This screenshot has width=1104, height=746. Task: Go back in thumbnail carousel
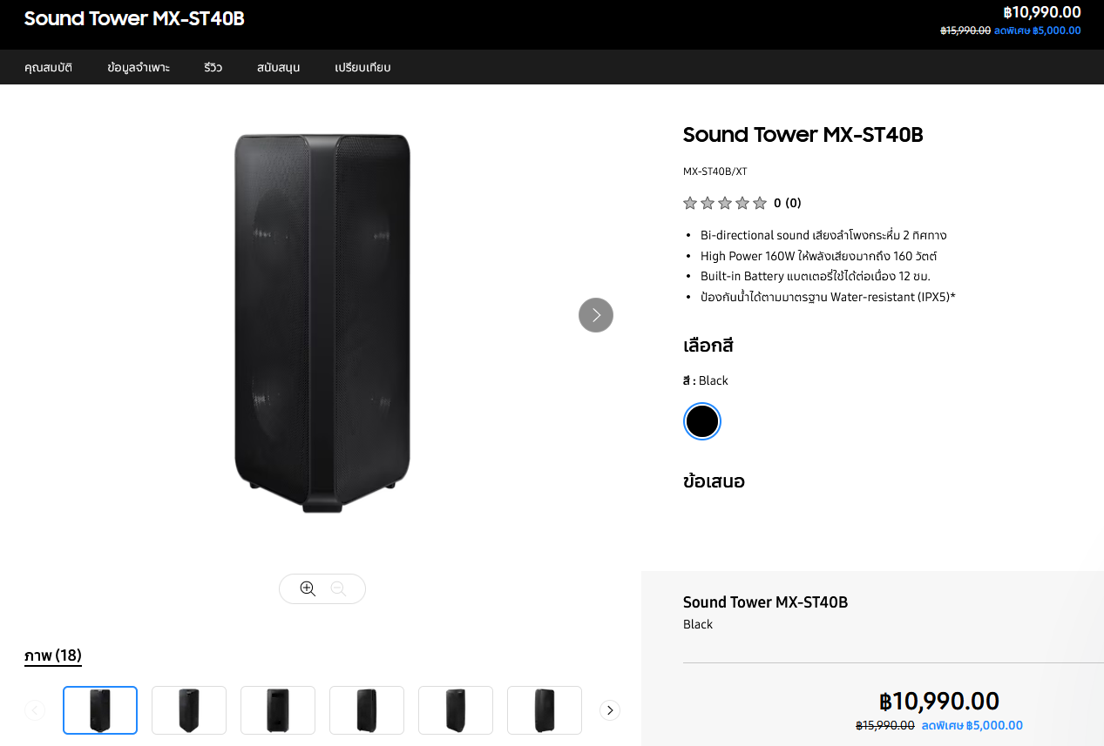coord(35,710)
